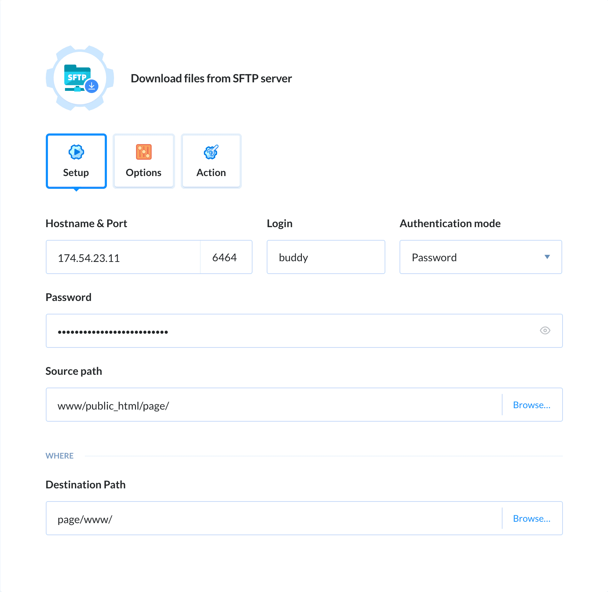Click the masked Password input field
608x592 pixels.
click(249, 330)
